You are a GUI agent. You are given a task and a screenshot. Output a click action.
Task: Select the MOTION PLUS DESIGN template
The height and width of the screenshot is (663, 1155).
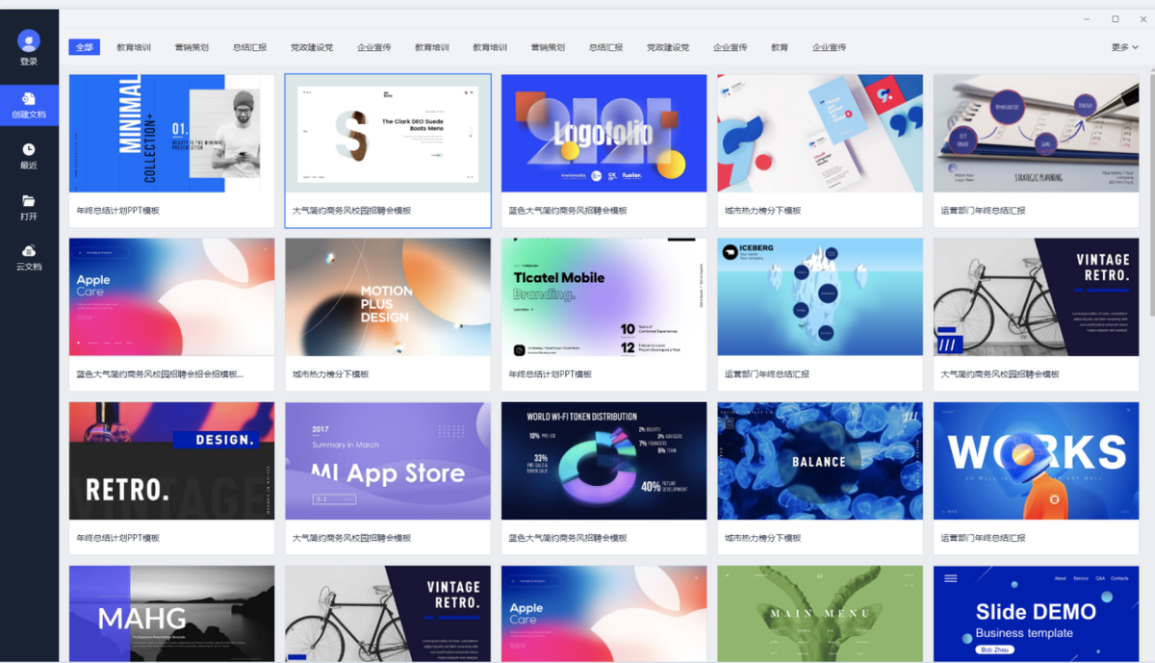[388, 297]
